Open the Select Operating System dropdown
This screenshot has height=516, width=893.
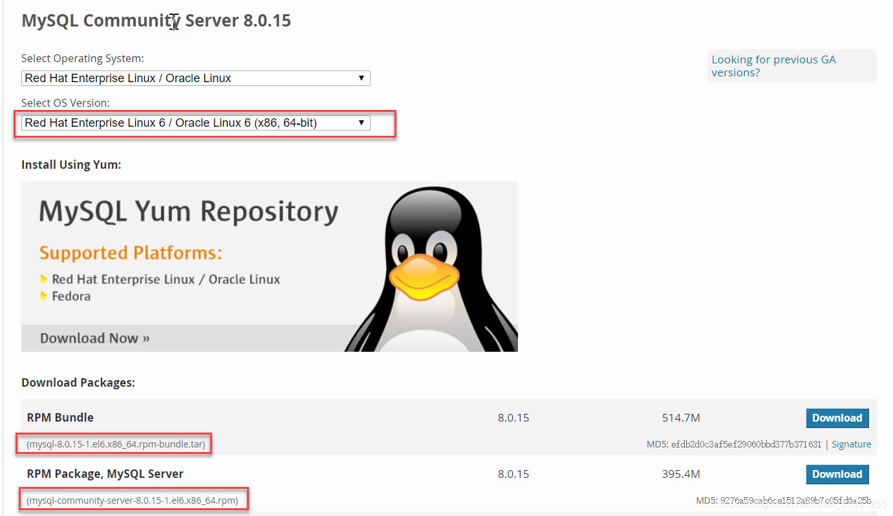196,78
